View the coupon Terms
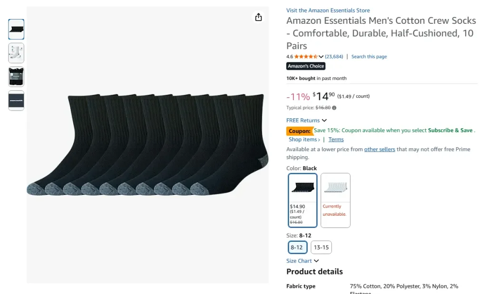 (336, 139)
